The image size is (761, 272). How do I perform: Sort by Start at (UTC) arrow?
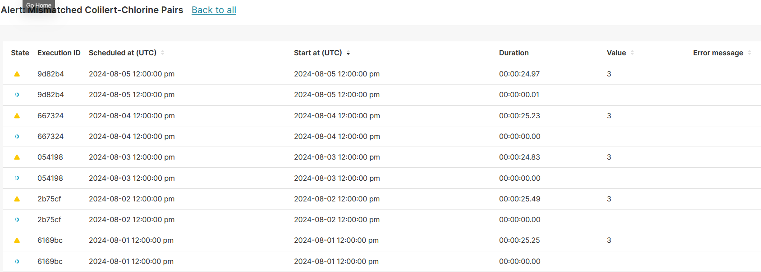pyautogui.click(x=348, y=54)
